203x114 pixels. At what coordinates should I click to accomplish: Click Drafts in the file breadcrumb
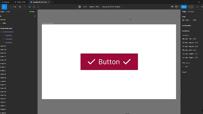(x=85, y=7)
